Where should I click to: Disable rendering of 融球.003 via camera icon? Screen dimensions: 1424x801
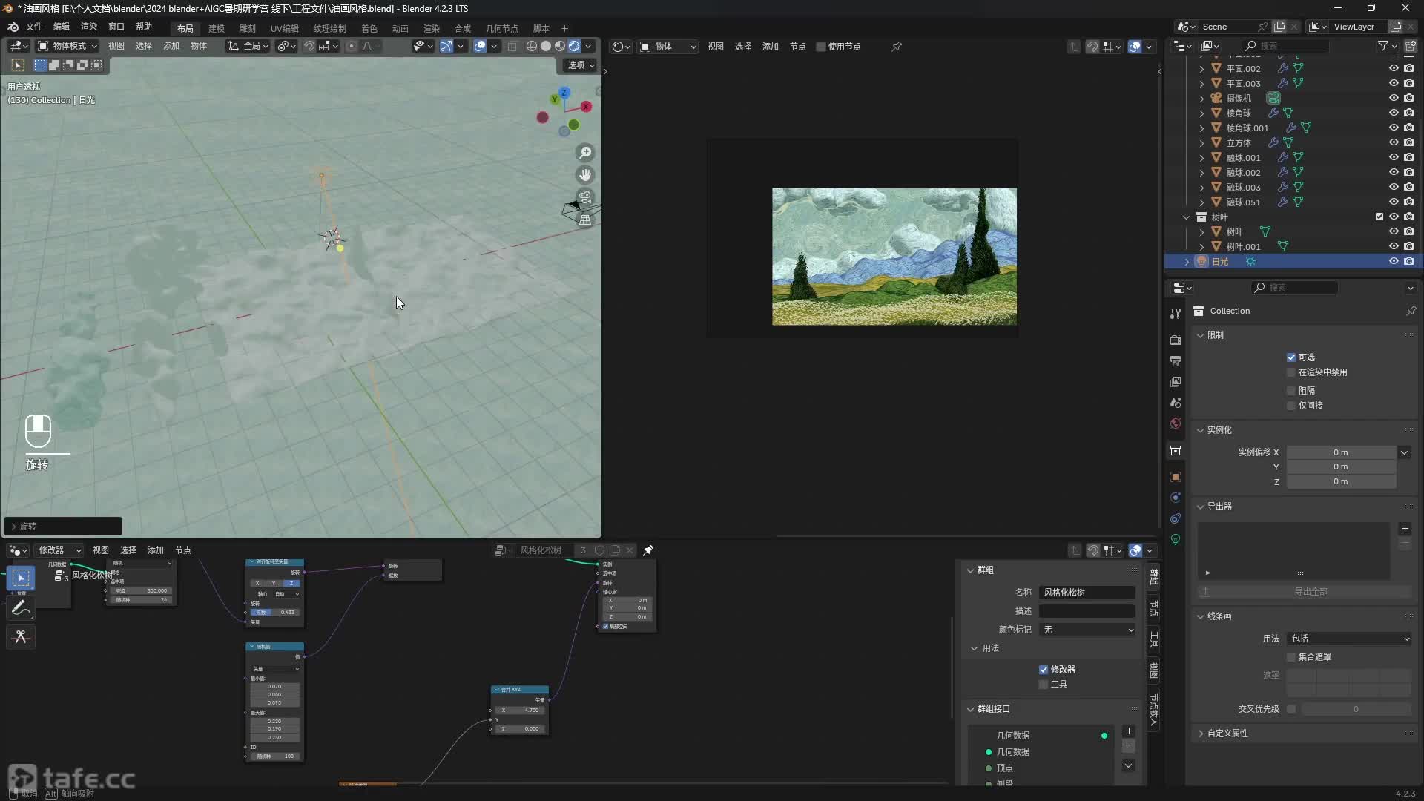point(1409,187)
